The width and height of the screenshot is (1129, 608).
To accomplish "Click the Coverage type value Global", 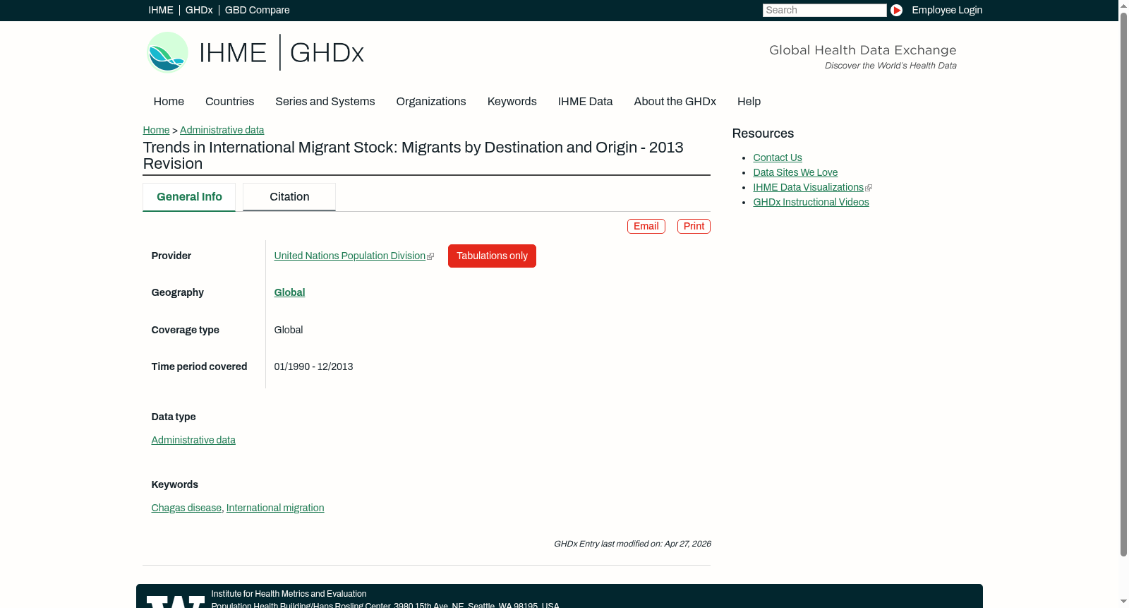I will pos(289,330).
